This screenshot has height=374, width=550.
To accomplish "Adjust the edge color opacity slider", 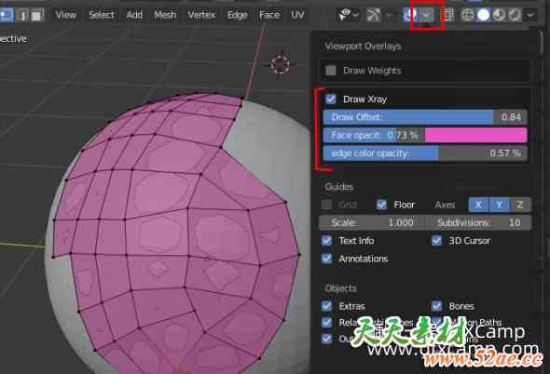I will click(x=425, y=154).
